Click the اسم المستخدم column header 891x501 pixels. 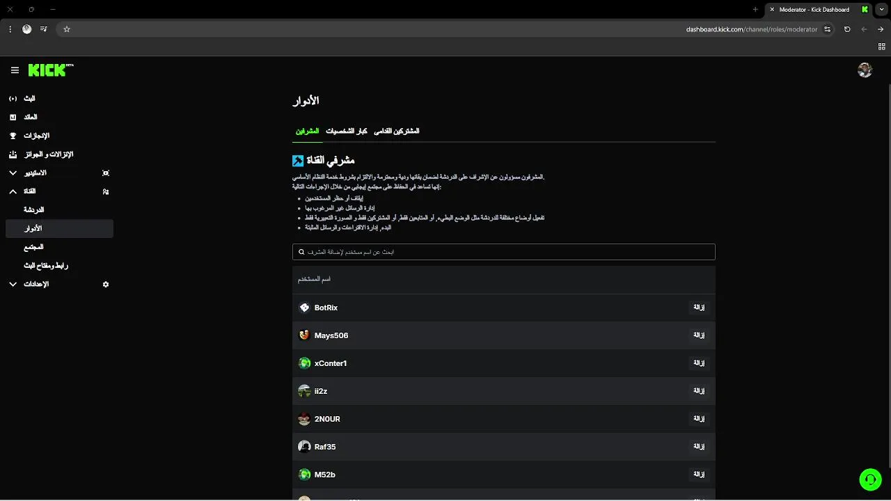click(314, 280)
